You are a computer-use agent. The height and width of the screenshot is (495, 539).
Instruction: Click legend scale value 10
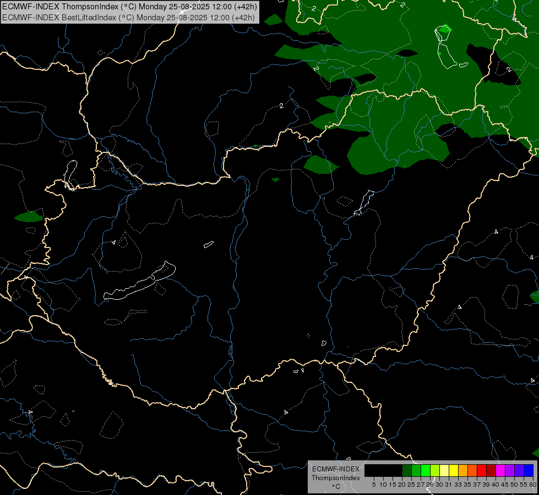click(x=383, y=485)
